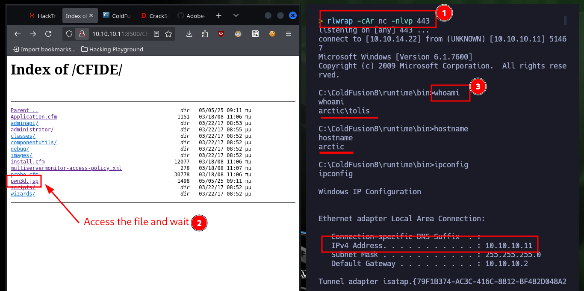Click the arctic\tolis output in terminal
The image size is (584, 291).
click(x=344, y=111)
